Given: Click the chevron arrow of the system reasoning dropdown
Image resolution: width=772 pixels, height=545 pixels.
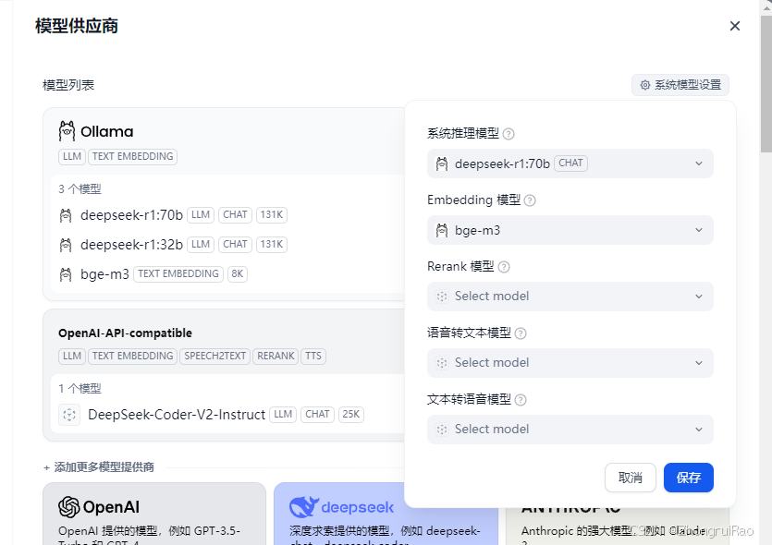Looking at the screenshot, I should point(699,163).
